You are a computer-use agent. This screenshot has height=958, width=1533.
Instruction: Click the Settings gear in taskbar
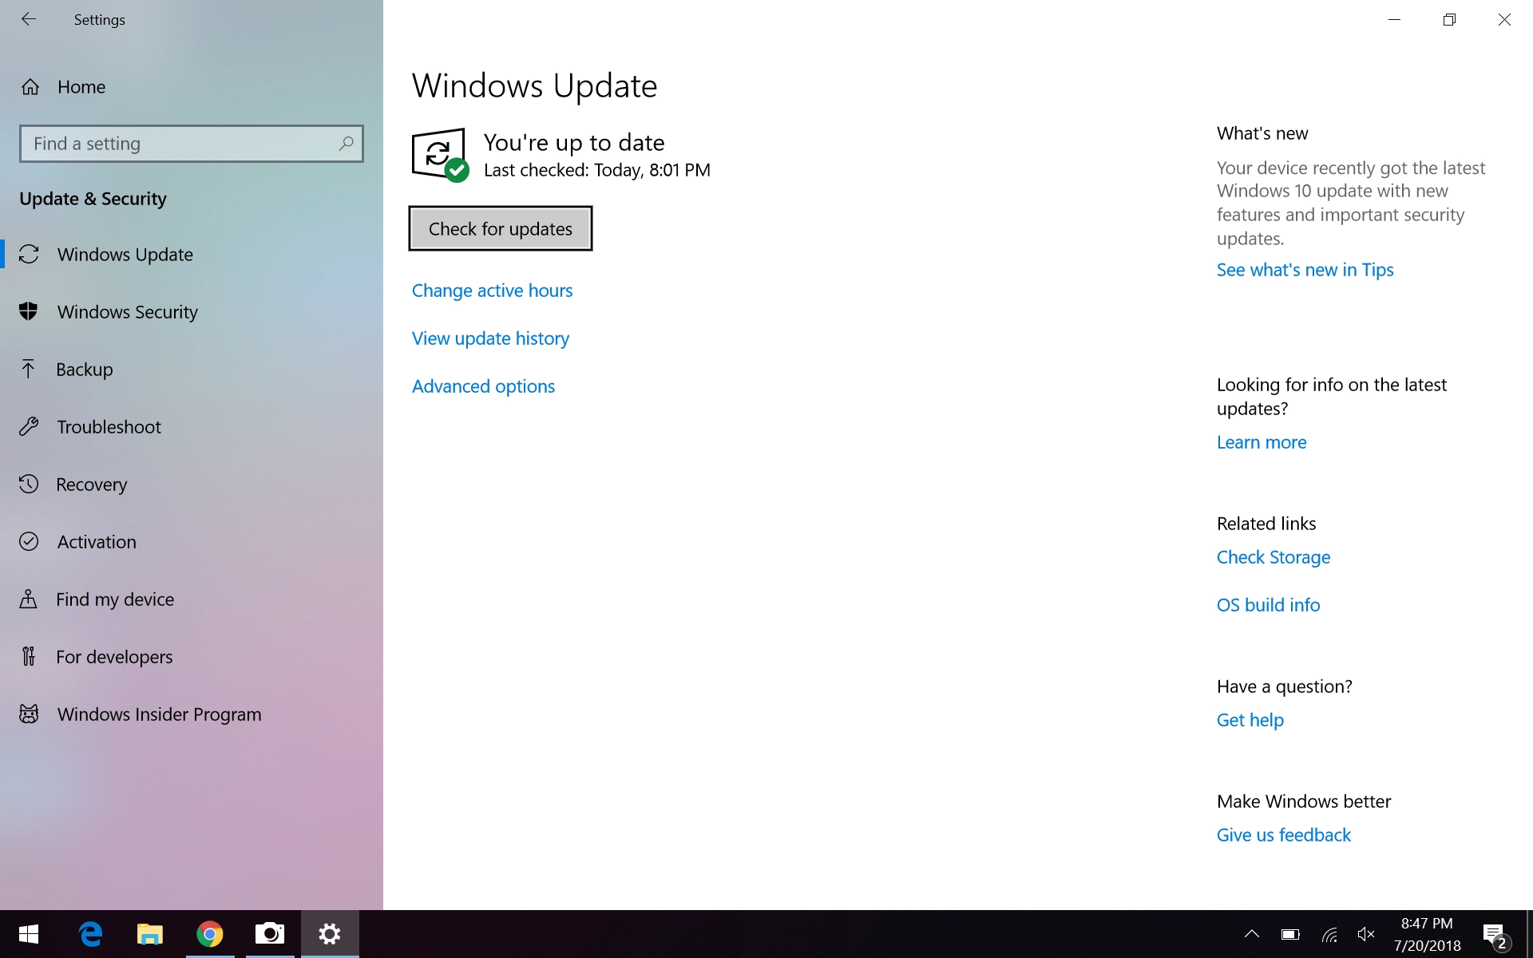(x=330, y=934)
